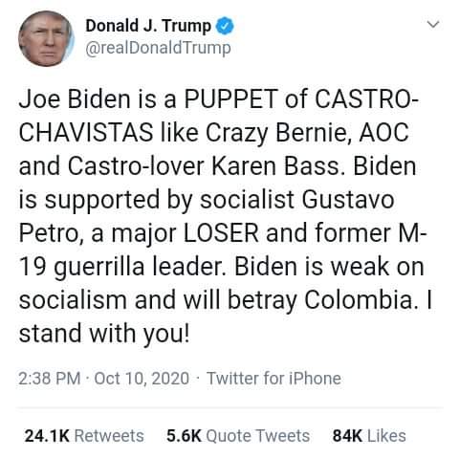The image size is (459, 458).
Task: Open the Twitter for iPhone source link
Action: click(273, 379)
